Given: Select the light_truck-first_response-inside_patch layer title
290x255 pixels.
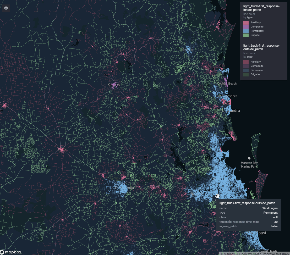Looking at the screenshot, I should (261, 8).
